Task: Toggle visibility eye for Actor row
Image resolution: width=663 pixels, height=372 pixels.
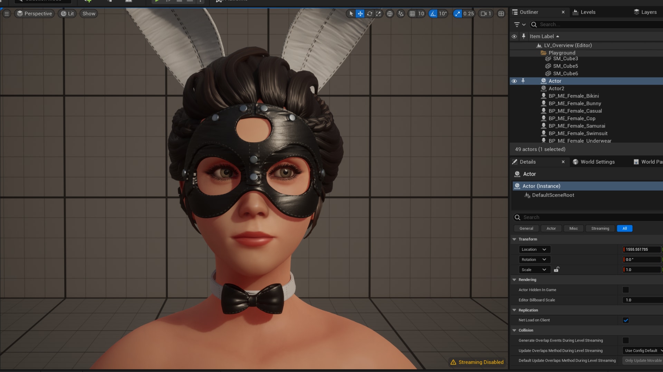Action: pyautogui.click(x=514, y=81)
